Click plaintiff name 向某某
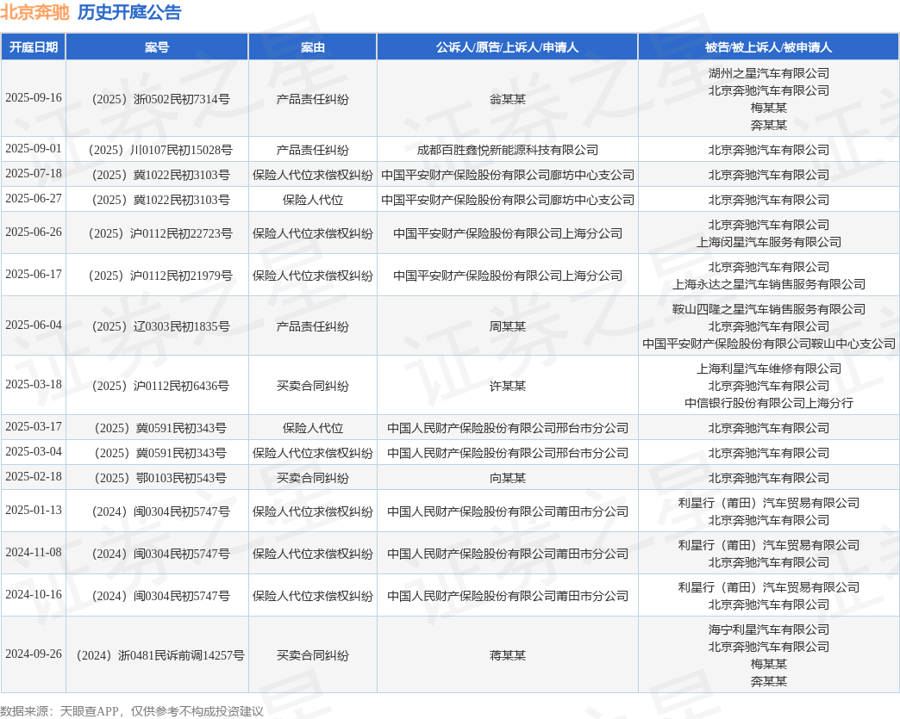The height and width of the screenshot is (719, 900). [x=508, y=478]
